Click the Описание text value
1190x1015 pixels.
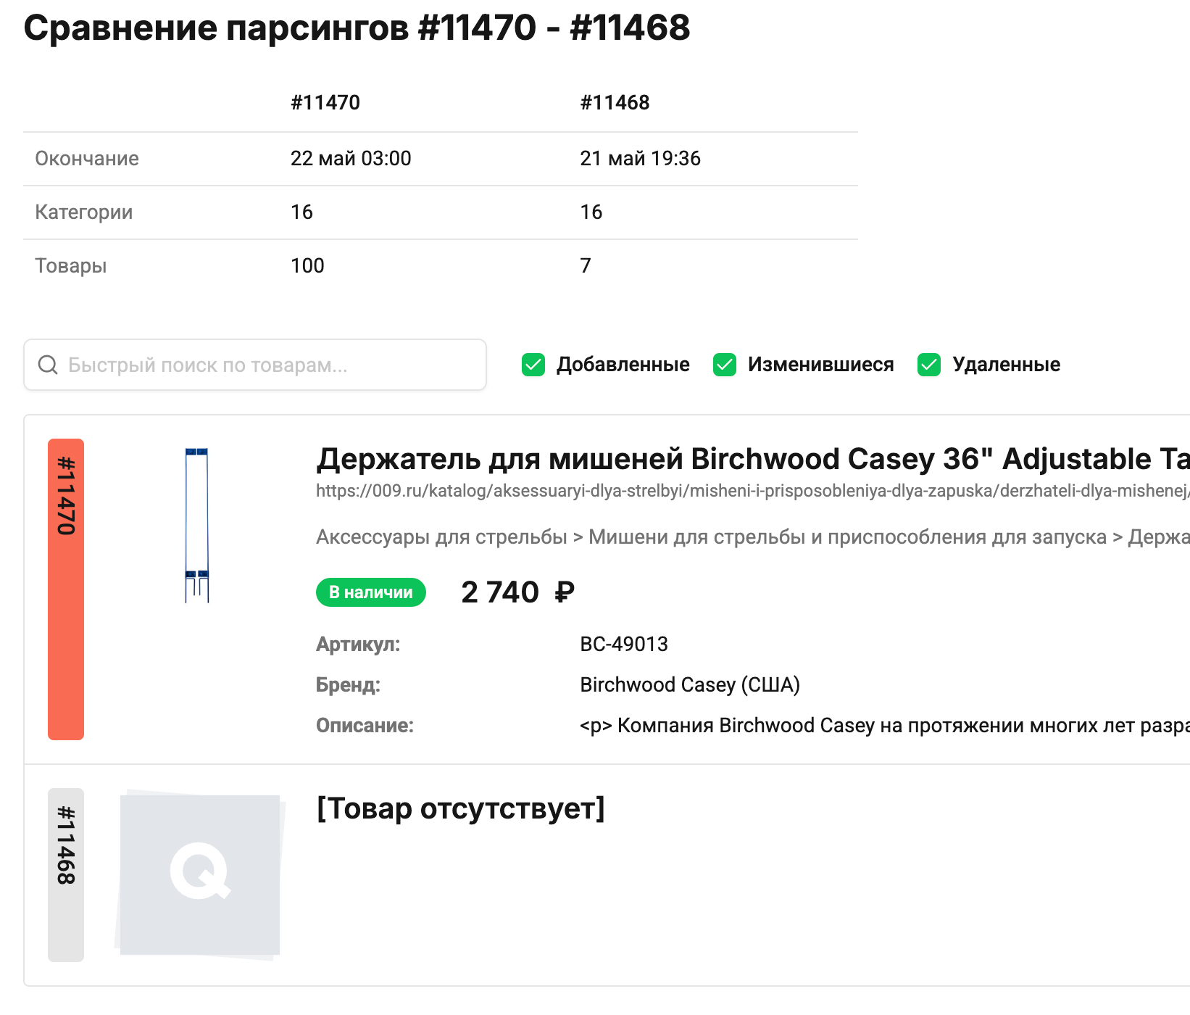[885, 725]
